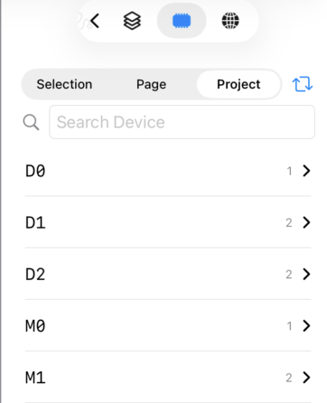Select the D0 device row label
Image resolution: width=327 pixels, height=403 pixels.
[x=35, y=171]
